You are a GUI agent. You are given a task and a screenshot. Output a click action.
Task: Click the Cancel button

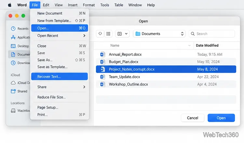click(193, 118)
